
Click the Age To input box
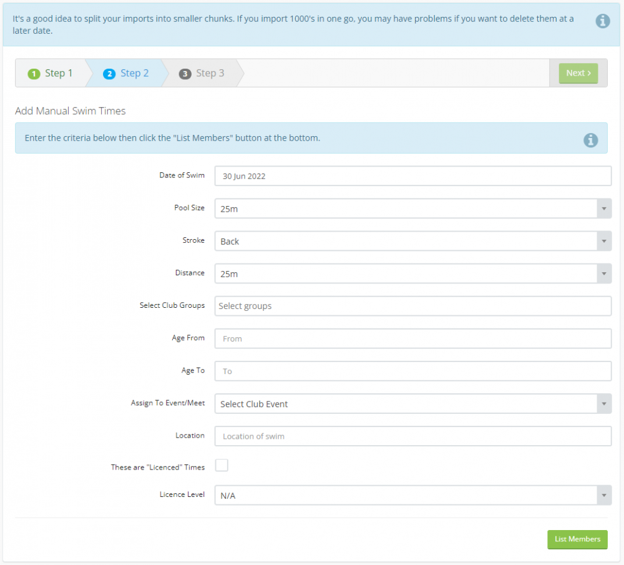click(412, 371)
